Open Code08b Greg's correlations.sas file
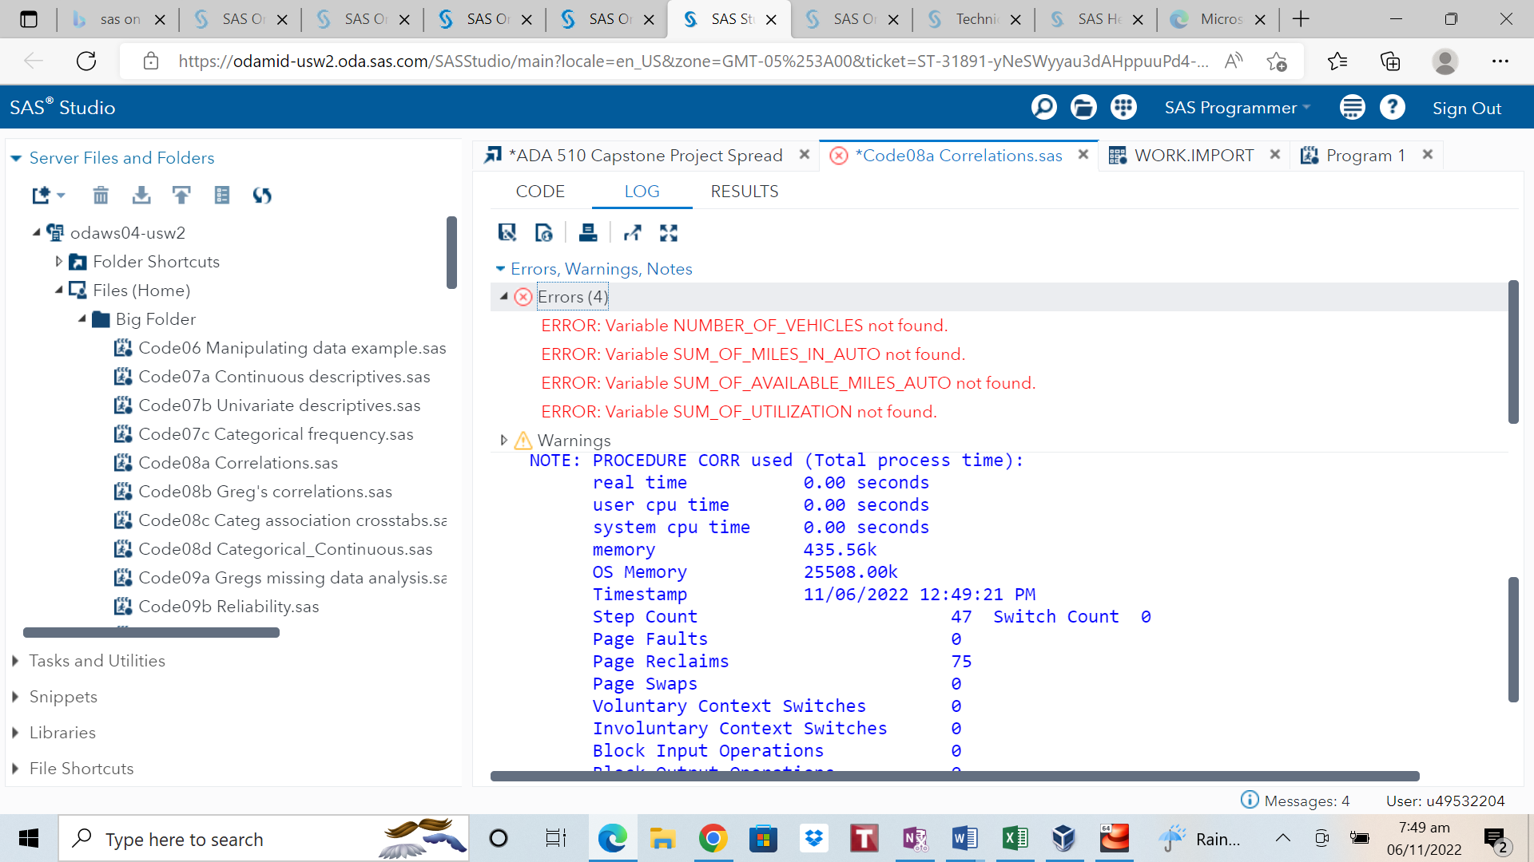Image resolution: width=1534 pixels, height=862 pixels. [264, 491]
